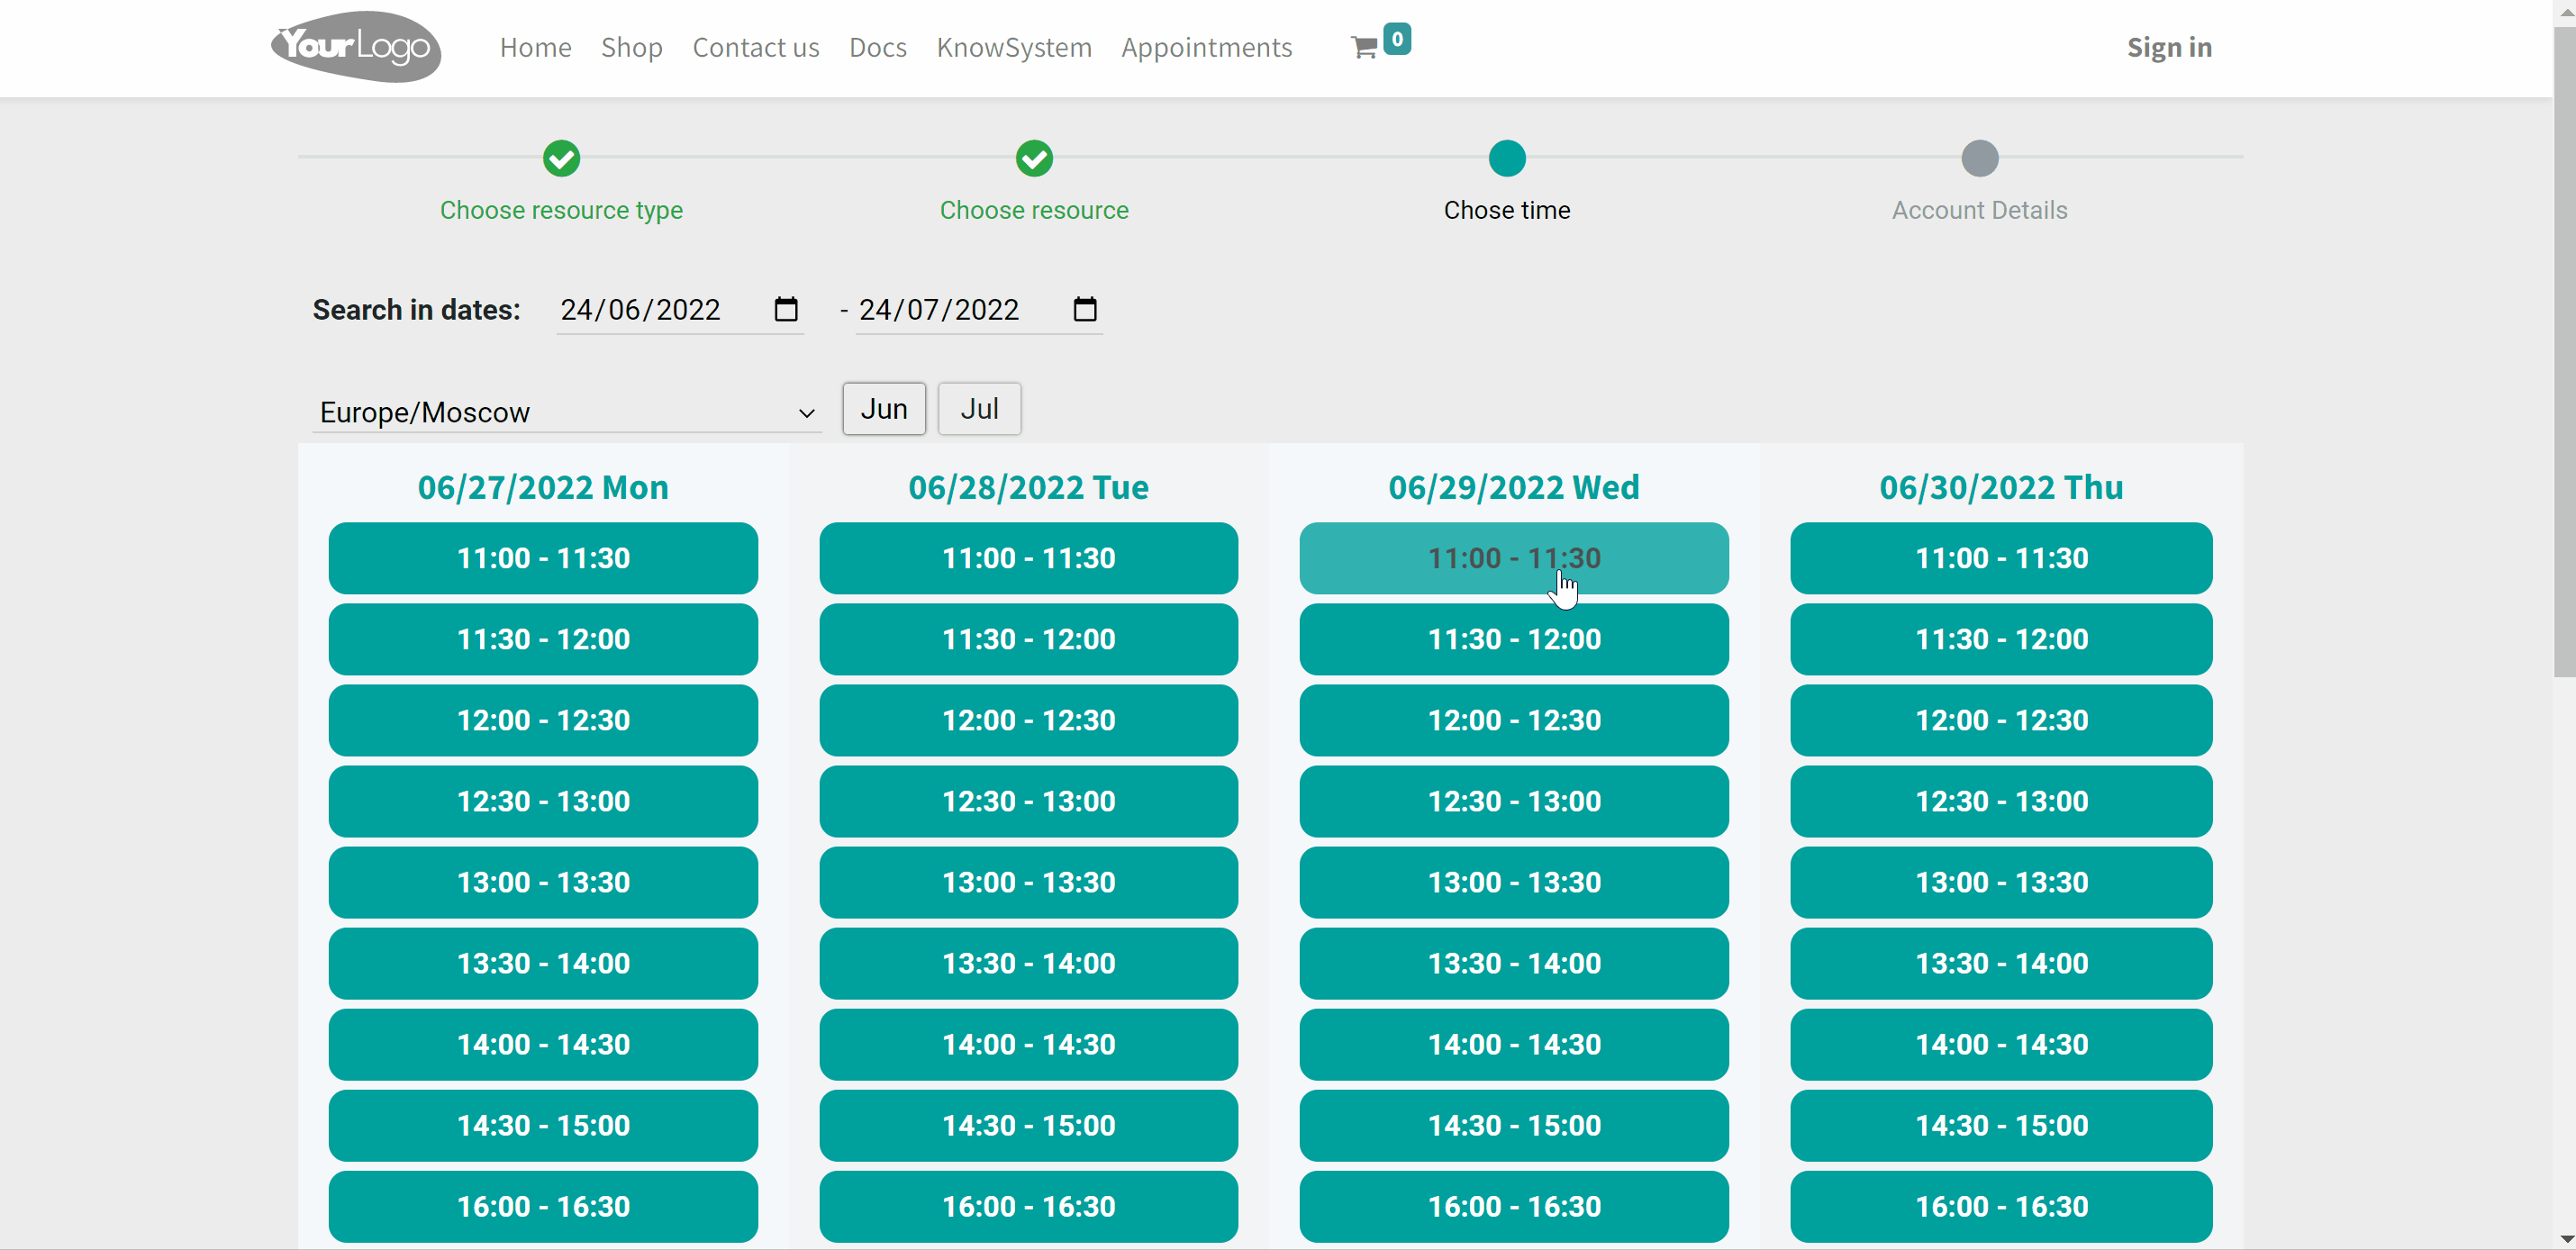This screenshot has height=1250, width=2576.
Task: Click the Choose resource type step label
Action: tap(561, 210)
